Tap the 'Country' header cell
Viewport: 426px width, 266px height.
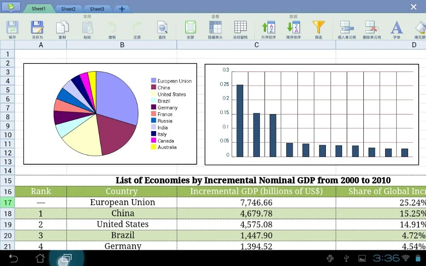pyautogui.click(x=122, y=192)
